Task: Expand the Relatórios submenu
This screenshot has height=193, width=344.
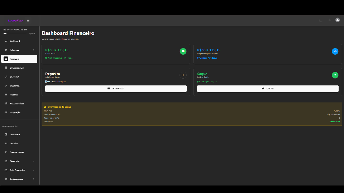Action: 33,50
